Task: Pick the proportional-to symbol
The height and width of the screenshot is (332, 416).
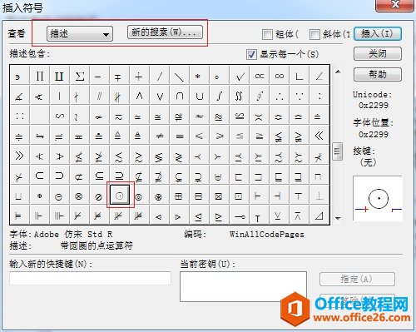Action: tap(260, 77)
